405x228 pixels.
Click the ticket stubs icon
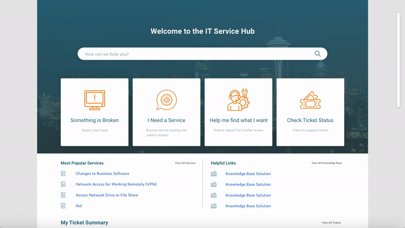[x=310, y=100]
